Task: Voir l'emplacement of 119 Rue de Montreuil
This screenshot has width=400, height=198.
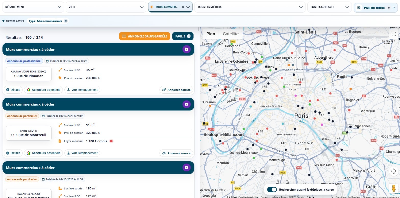Action: (82, 153)
